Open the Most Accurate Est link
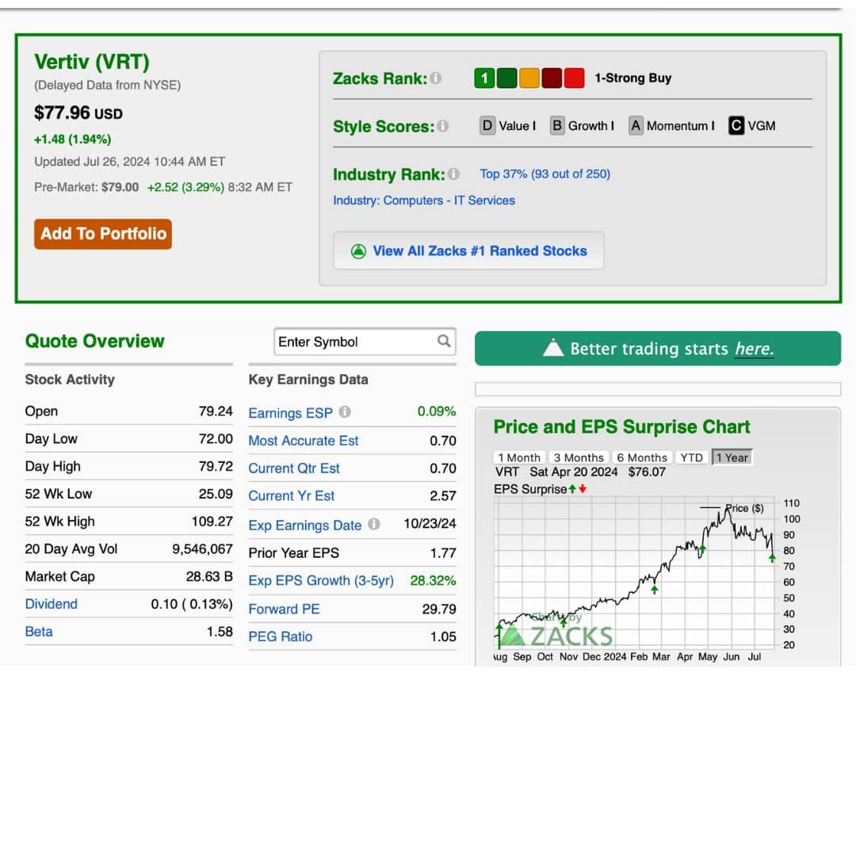This screenshot has width=856, height=856. 304,441
